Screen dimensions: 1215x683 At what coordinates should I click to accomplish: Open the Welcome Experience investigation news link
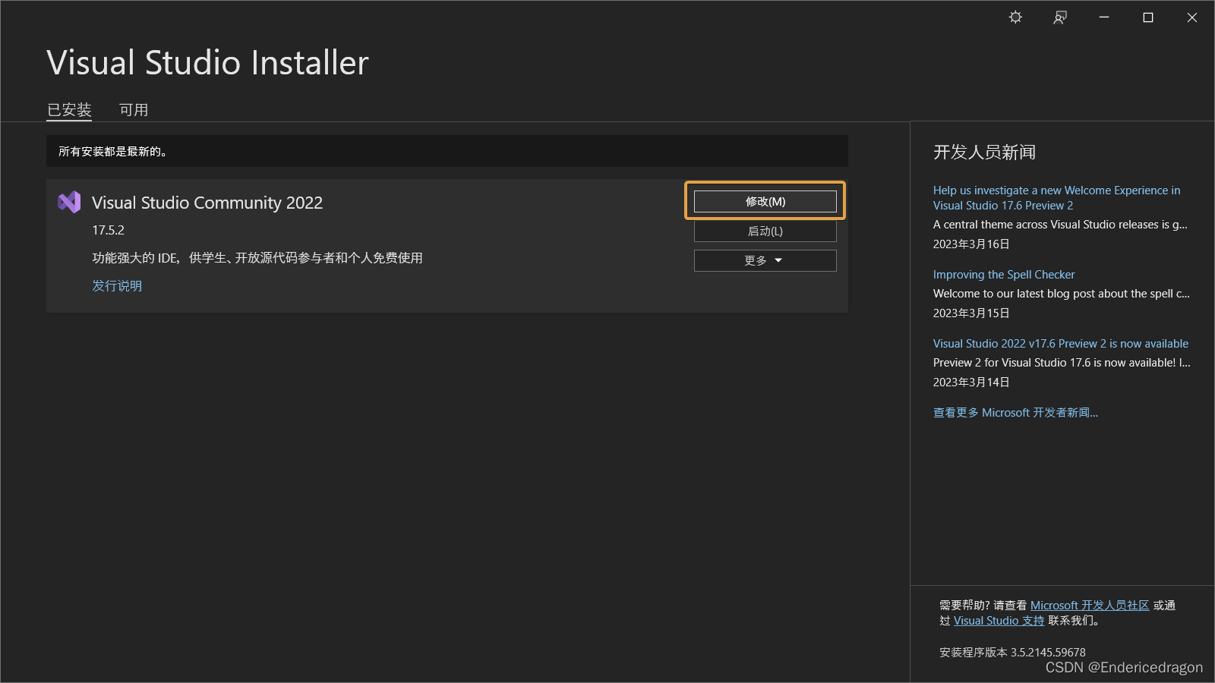pos(1056,197)
